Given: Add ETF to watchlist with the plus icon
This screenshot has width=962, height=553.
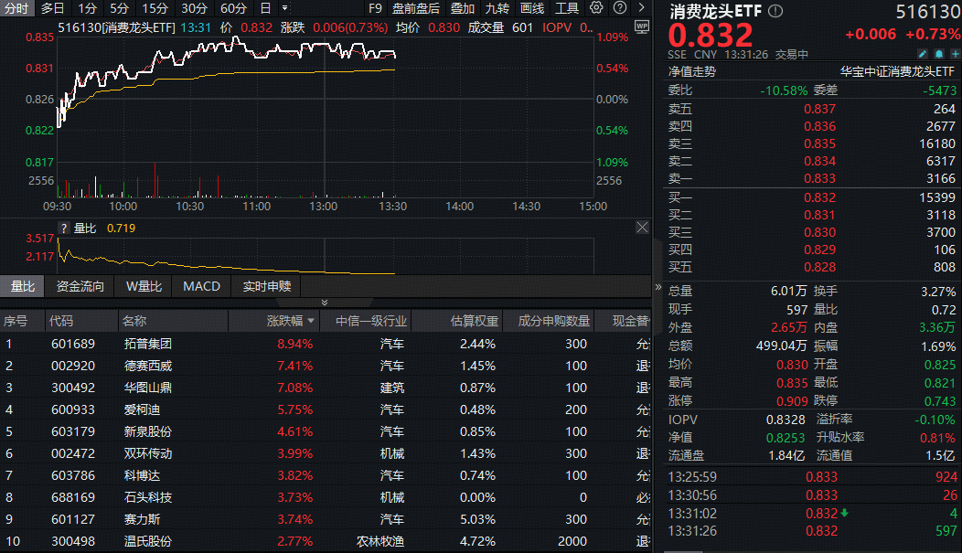Looking at the screenshot, I should point(955,54).
